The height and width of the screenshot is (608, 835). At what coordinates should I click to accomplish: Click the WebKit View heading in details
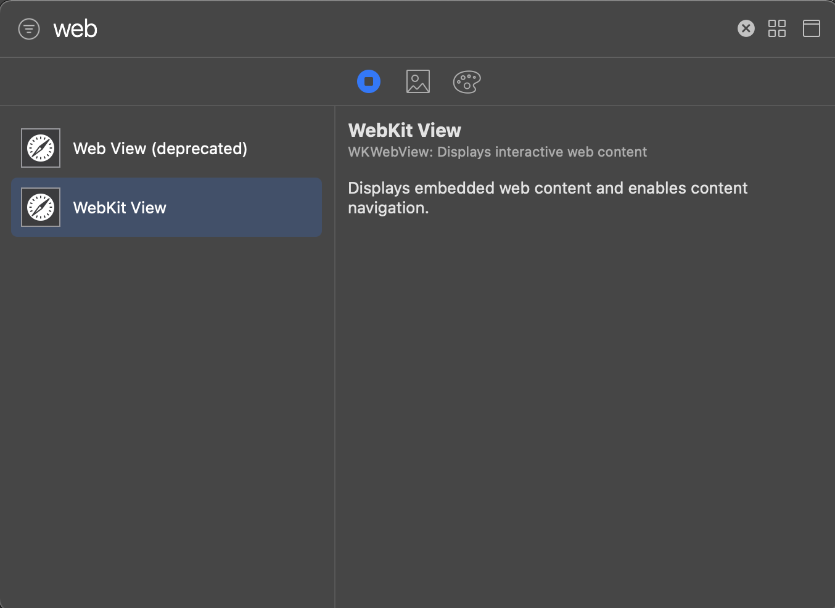405,130
